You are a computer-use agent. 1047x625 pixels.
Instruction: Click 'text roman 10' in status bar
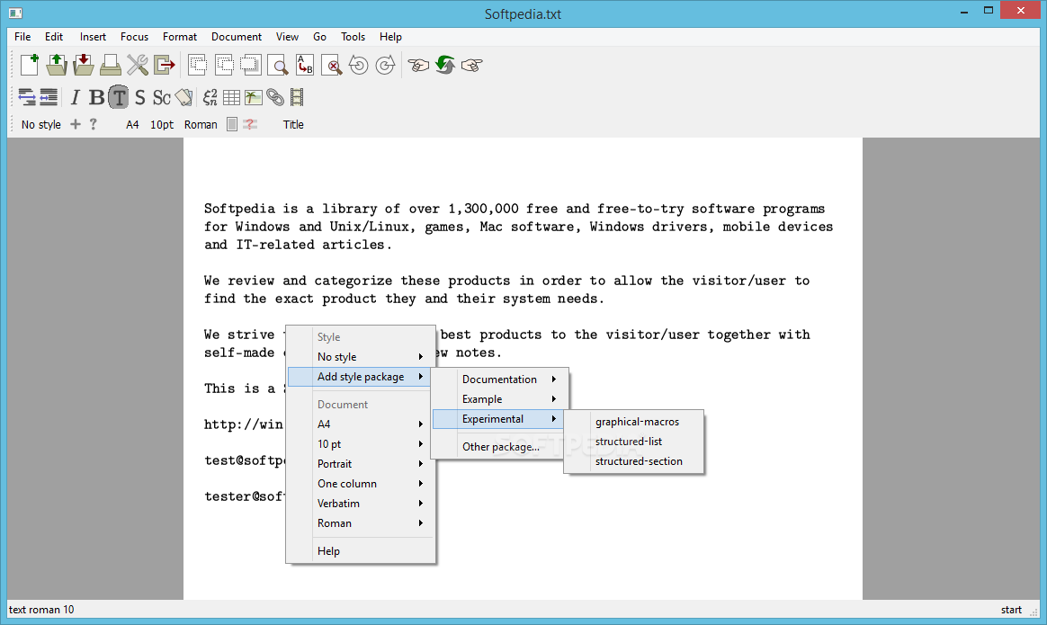tap(41, 610)
